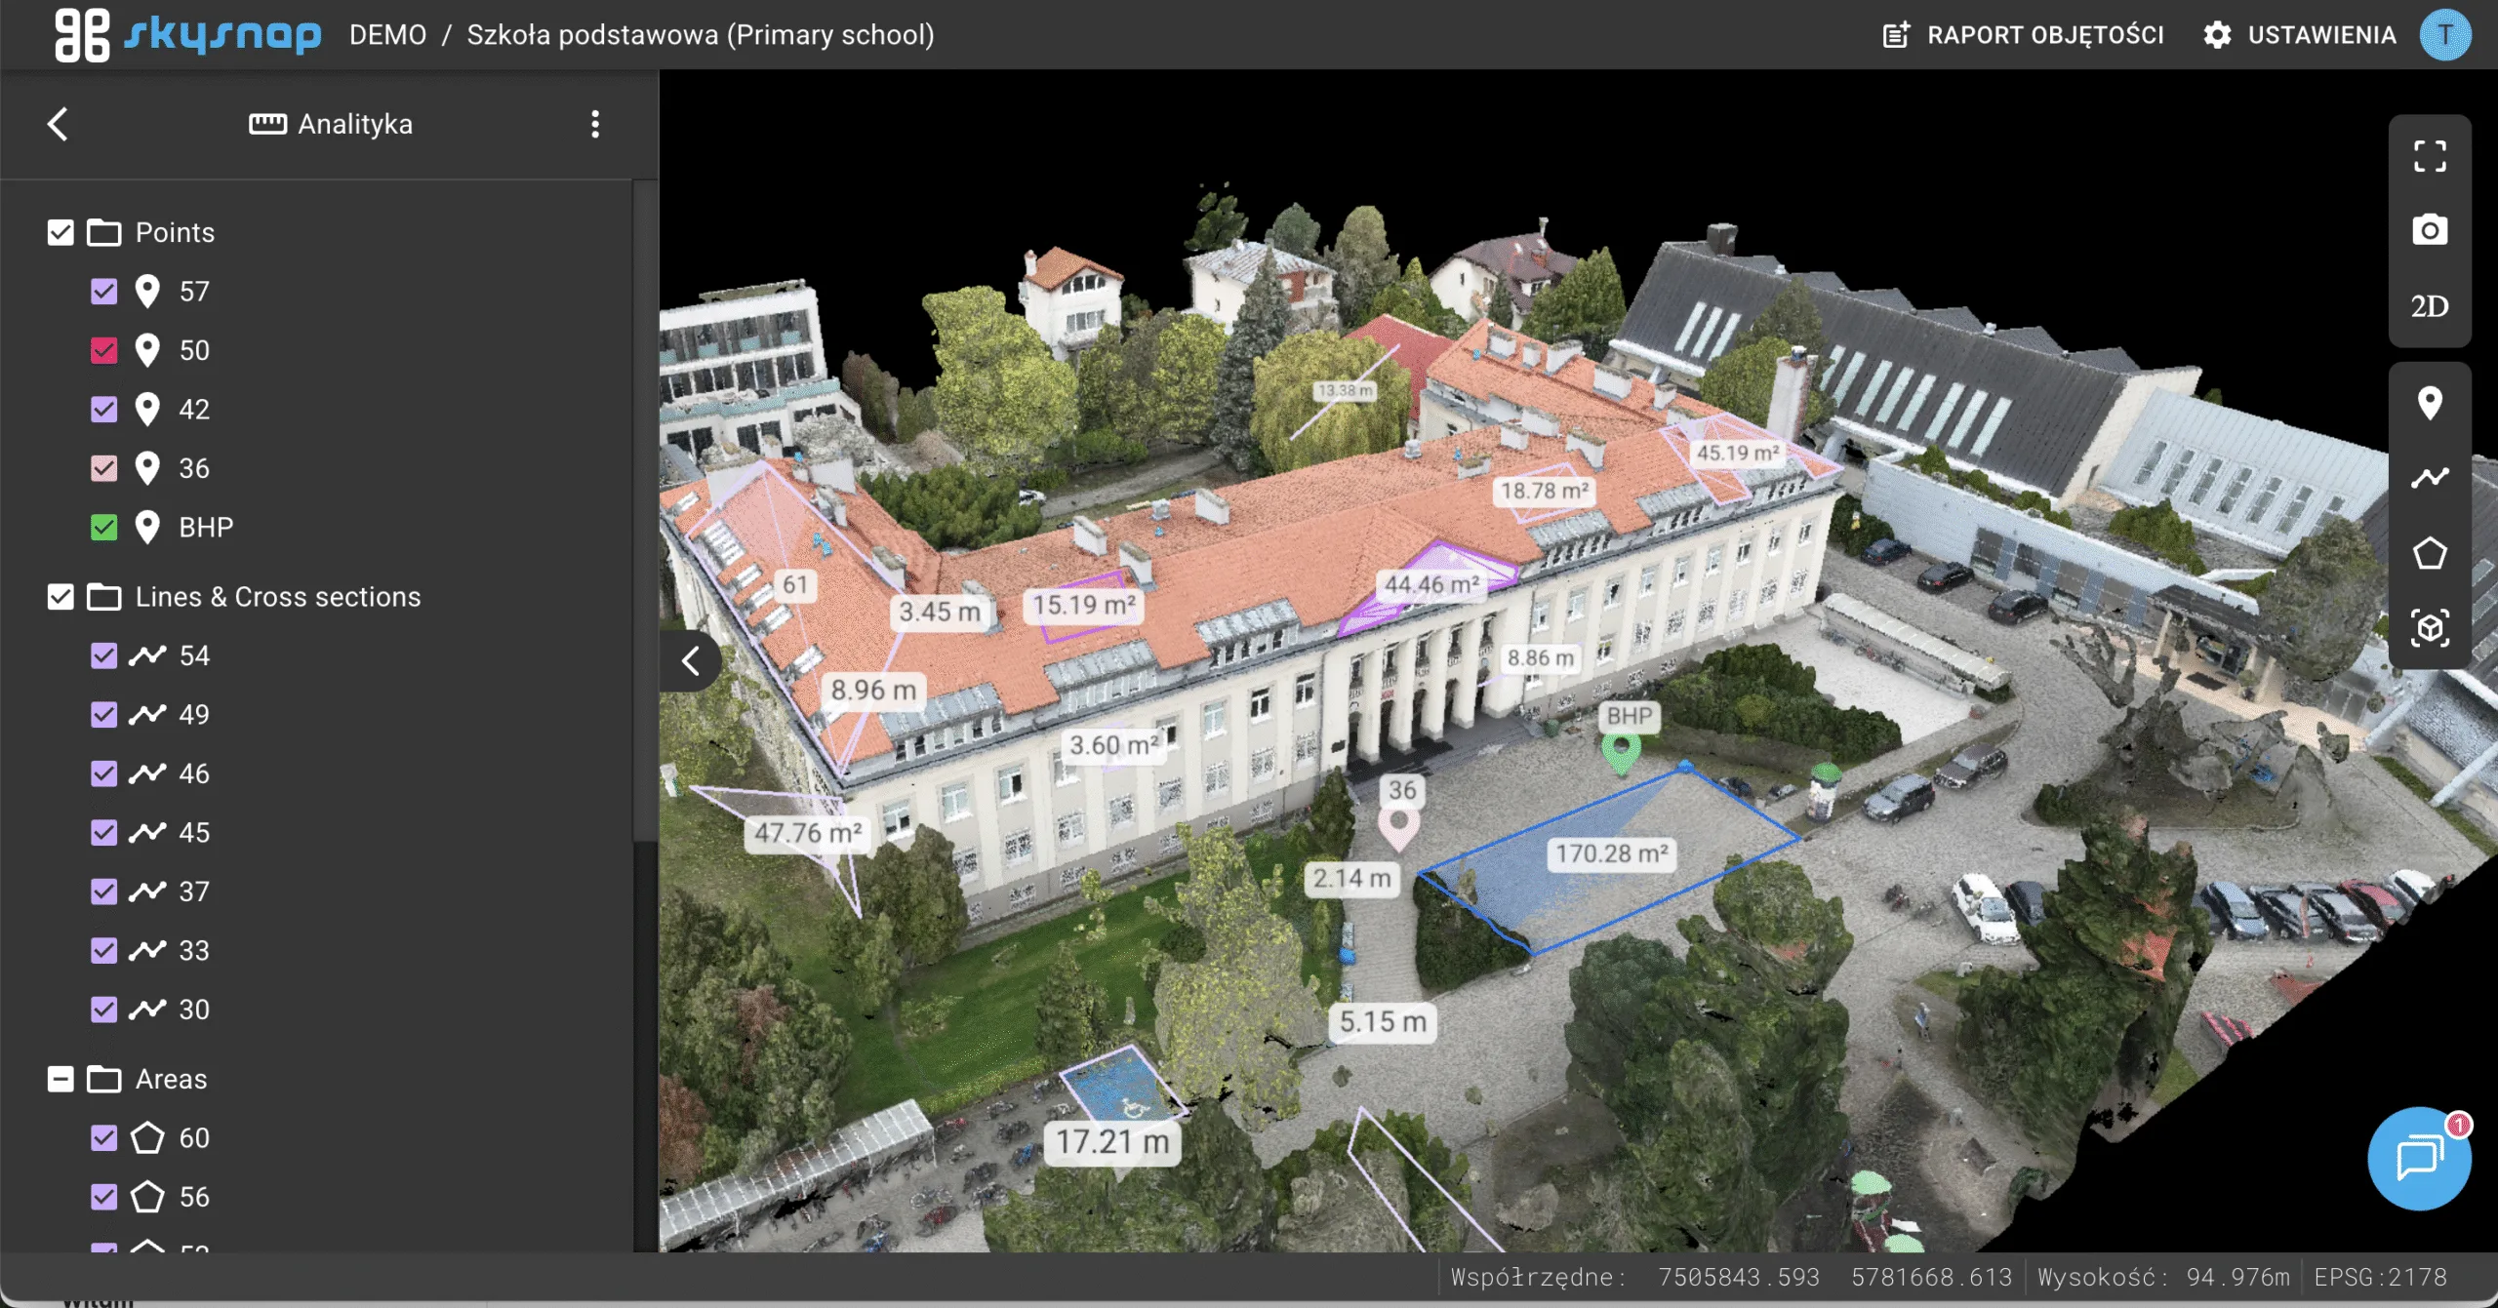Open the chat support bubble

click(2419, 1158)
